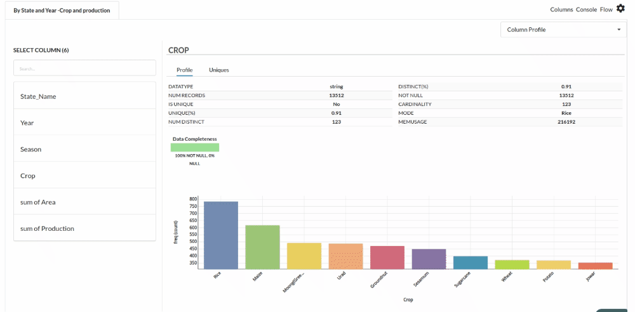Click the 'Crop' x-axis title
Screen dimensions: 635x312
click(408, 300)
